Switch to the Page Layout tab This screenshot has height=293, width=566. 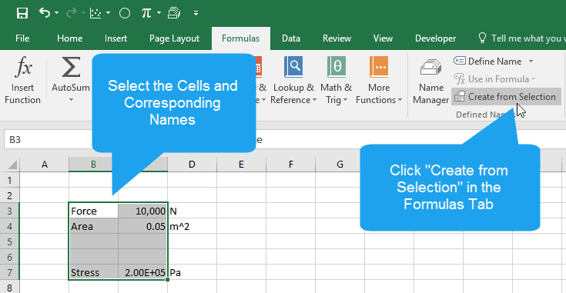tap(174, 38)
